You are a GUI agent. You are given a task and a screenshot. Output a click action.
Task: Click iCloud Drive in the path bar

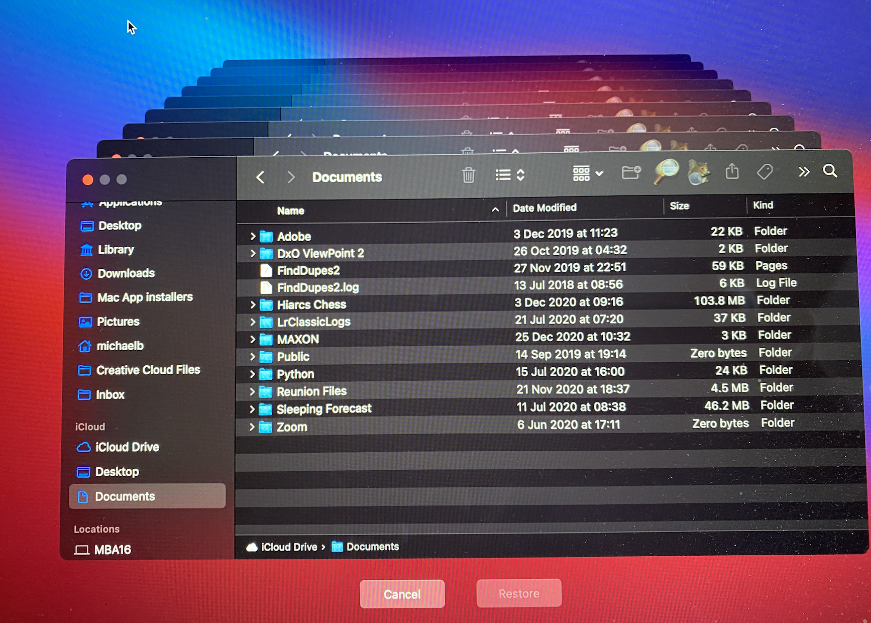coord(288,547)
